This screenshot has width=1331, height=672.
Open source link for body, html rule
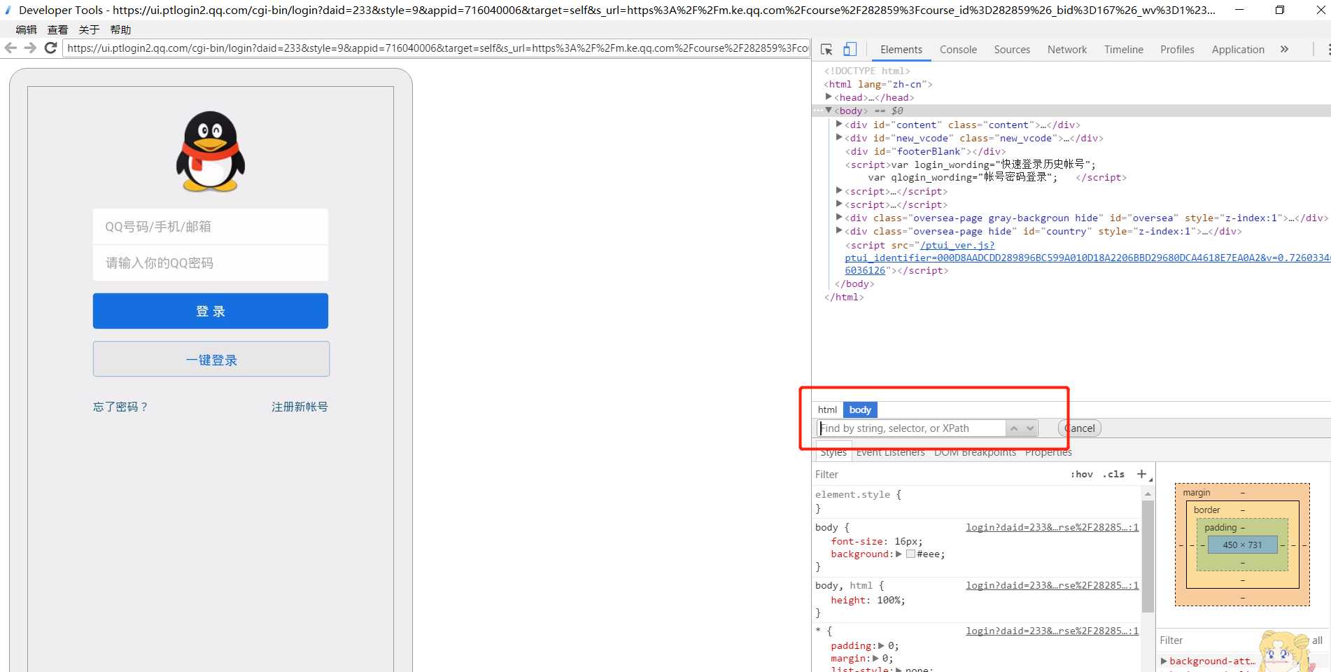pos(1052,585)
